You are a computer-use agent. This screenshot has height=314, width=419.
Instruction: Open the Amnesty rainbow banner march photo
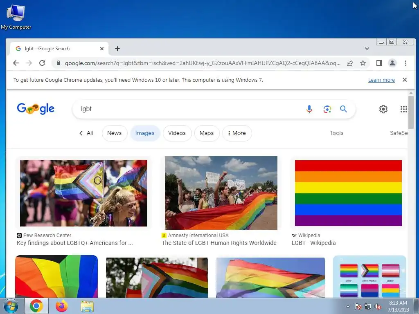(x=221, y=193)
